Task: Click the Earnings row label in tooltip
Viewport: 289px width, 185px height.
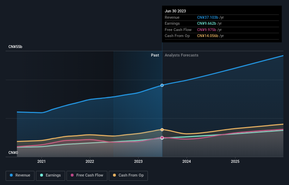Action: pyautogui.click(x=172, y=23)
